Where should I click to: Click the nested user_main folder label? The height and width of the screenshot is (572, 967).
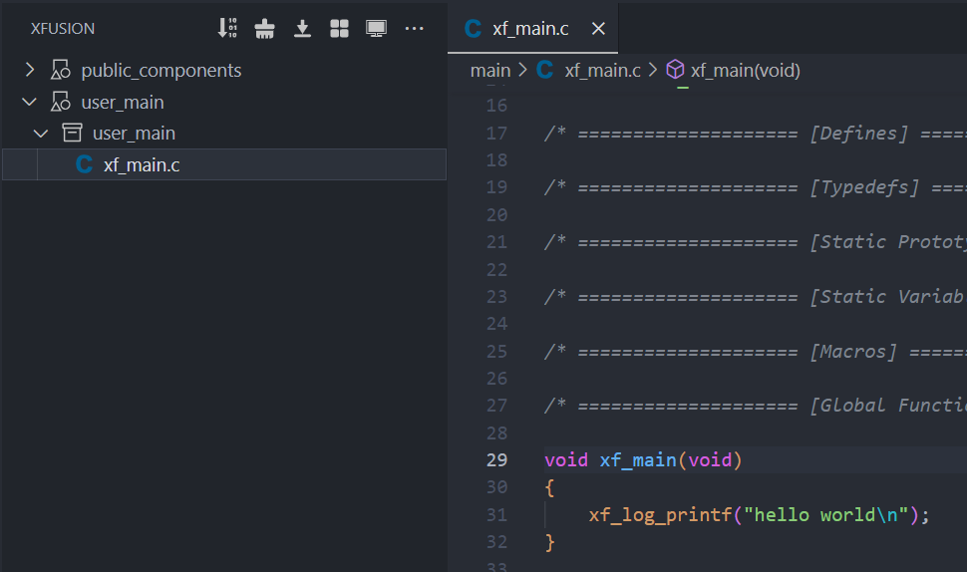(x=134, y=134)
